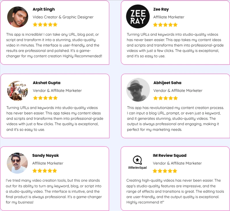The width and height of the screenshot is (230, 211).
Task: Click 'Video Creator & Graphic Designer' subtitle
Action: pyautogui.click(x=63, y=17)
